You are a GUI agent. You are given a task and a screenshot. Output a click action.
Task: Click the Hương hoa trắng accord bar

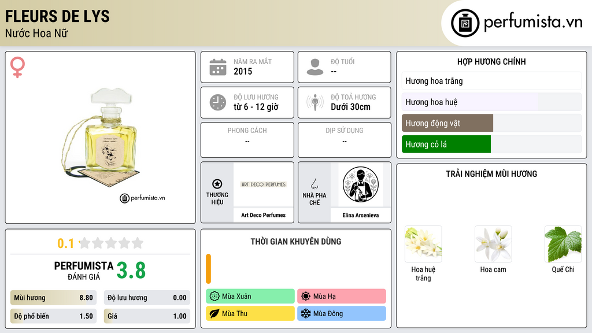point(491,81)
